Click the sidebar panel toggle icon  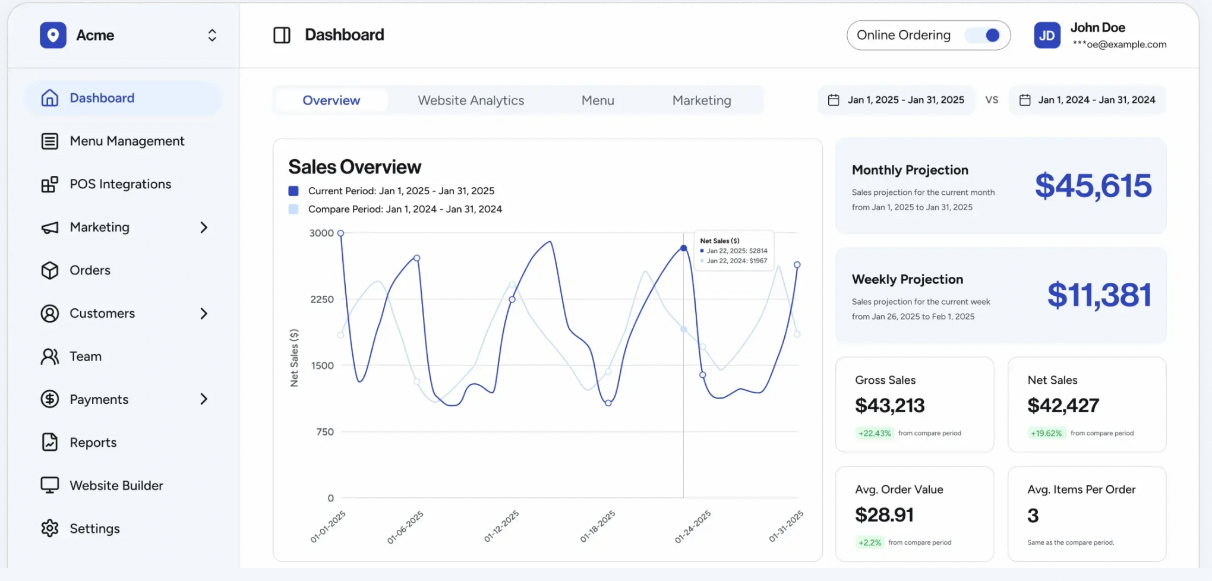point(282,35)
